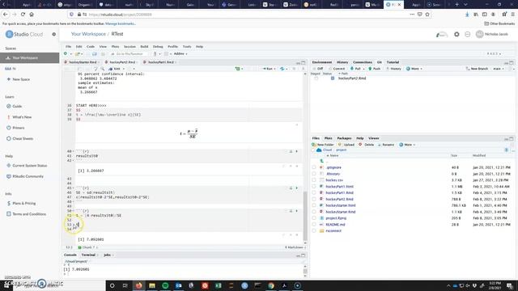
Task: Click the new file icon in RStudio toolbar
Action: [x=66, y=54]
